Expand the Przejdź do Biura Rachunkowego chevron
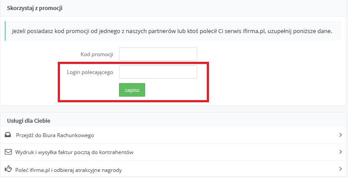The image size is (348, 178). (341, 135)
